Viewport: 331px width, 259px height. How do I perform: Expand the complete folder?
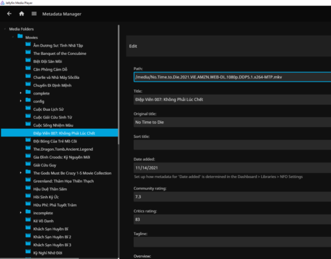(21, 93)
